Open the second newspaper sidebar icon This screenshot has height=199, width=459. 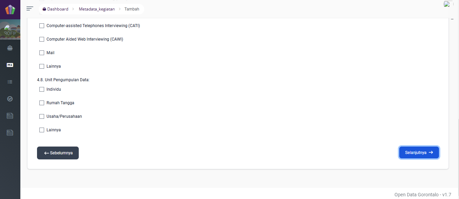tap(10, 133)
